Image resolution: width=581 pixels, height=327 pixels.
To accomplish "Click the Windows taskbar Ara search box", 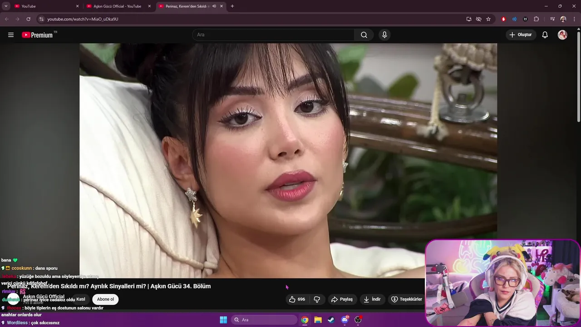I will (264, 320).
